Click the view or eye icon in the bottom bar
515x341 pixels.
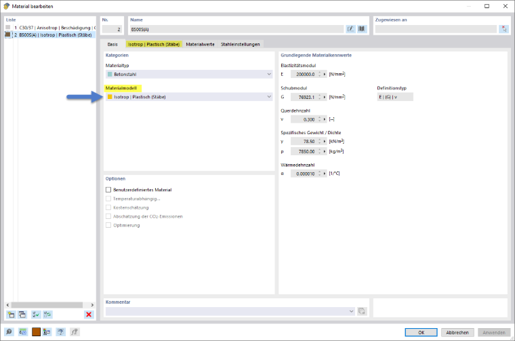[61, 332]
